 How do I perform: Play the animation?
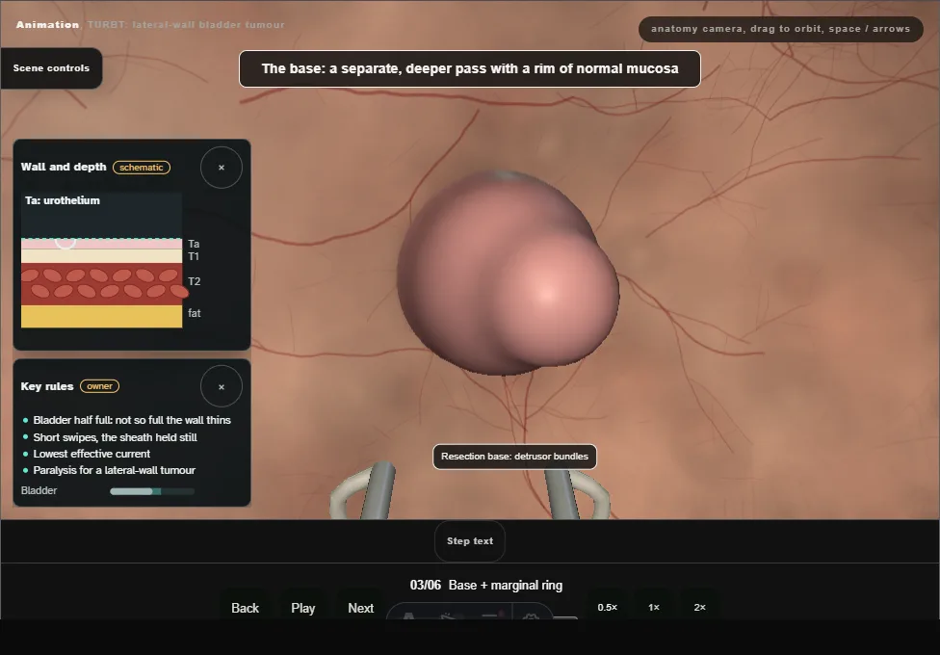pyautogui.click(x=302, y=608)
